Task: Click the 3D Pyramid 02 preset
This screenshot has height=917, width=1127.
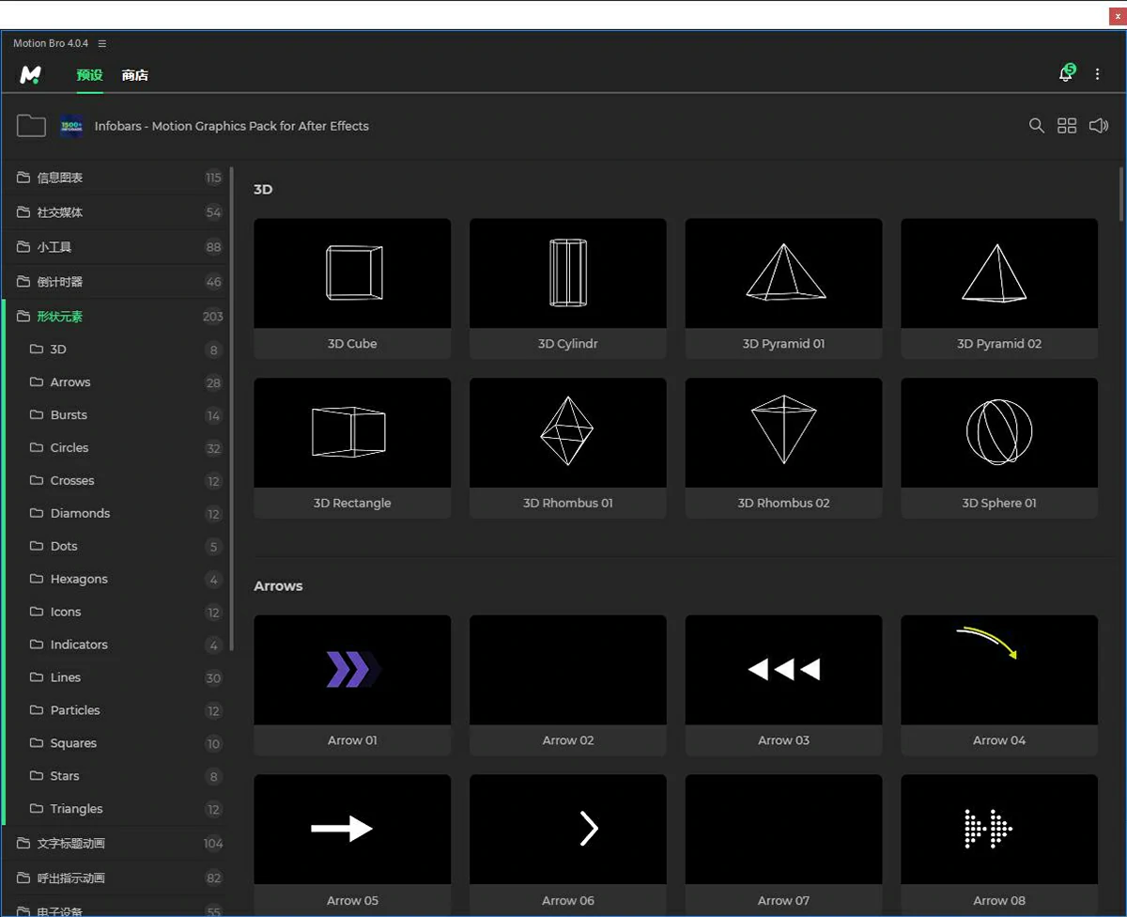Action: click(999, 288)
